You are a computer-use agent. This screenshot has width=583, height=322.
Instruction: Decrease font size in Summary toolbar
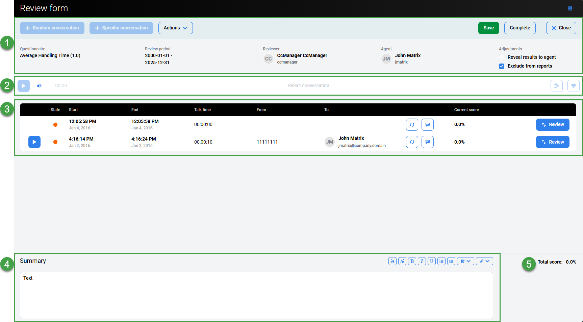click(x=402, y=261)
